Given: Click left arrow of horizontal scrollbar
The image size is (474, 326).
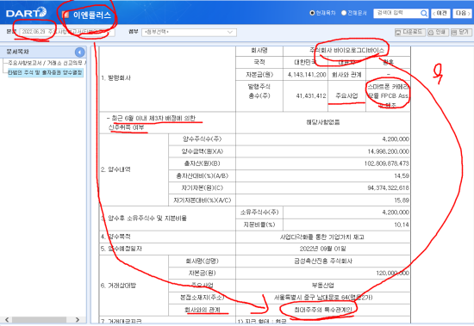Looking at the screenshot, I should pyautogui.click(x=7, y=320).
